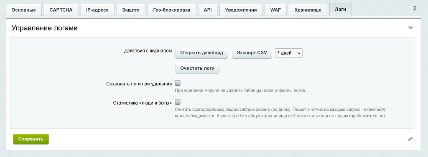Image resolution: width=428 pixels, height=157 pixels.
Task: Open the 7 дней period dropdown
Action: 289,53
